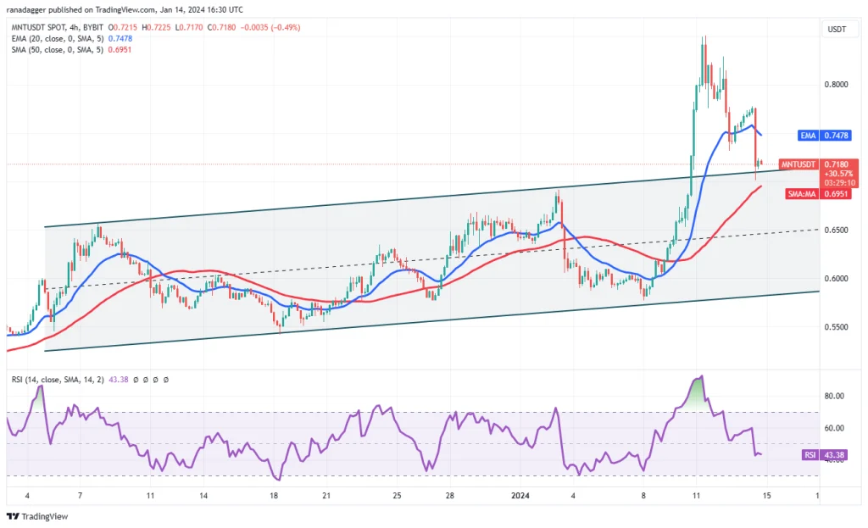Click the USDT currency label on price axis
Image resolution: width=868 pixels, height=528 pixels.
click(x=837, y=30)
